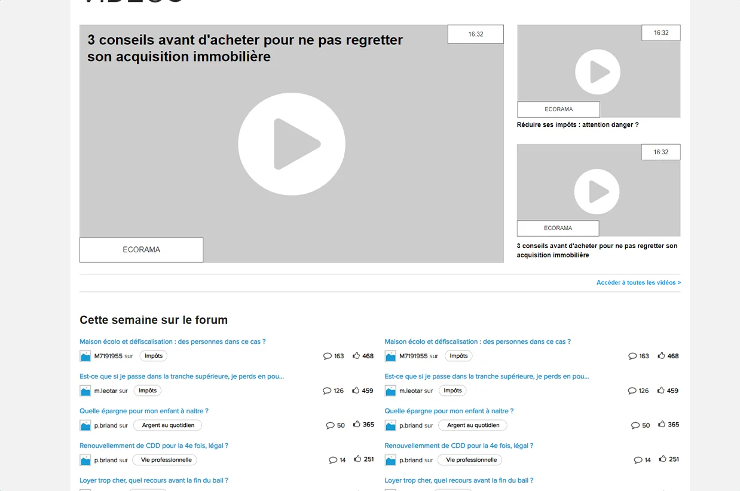
Task: Open 'Accéder à toutes les vidéos' link
Action: coord(638,282)
